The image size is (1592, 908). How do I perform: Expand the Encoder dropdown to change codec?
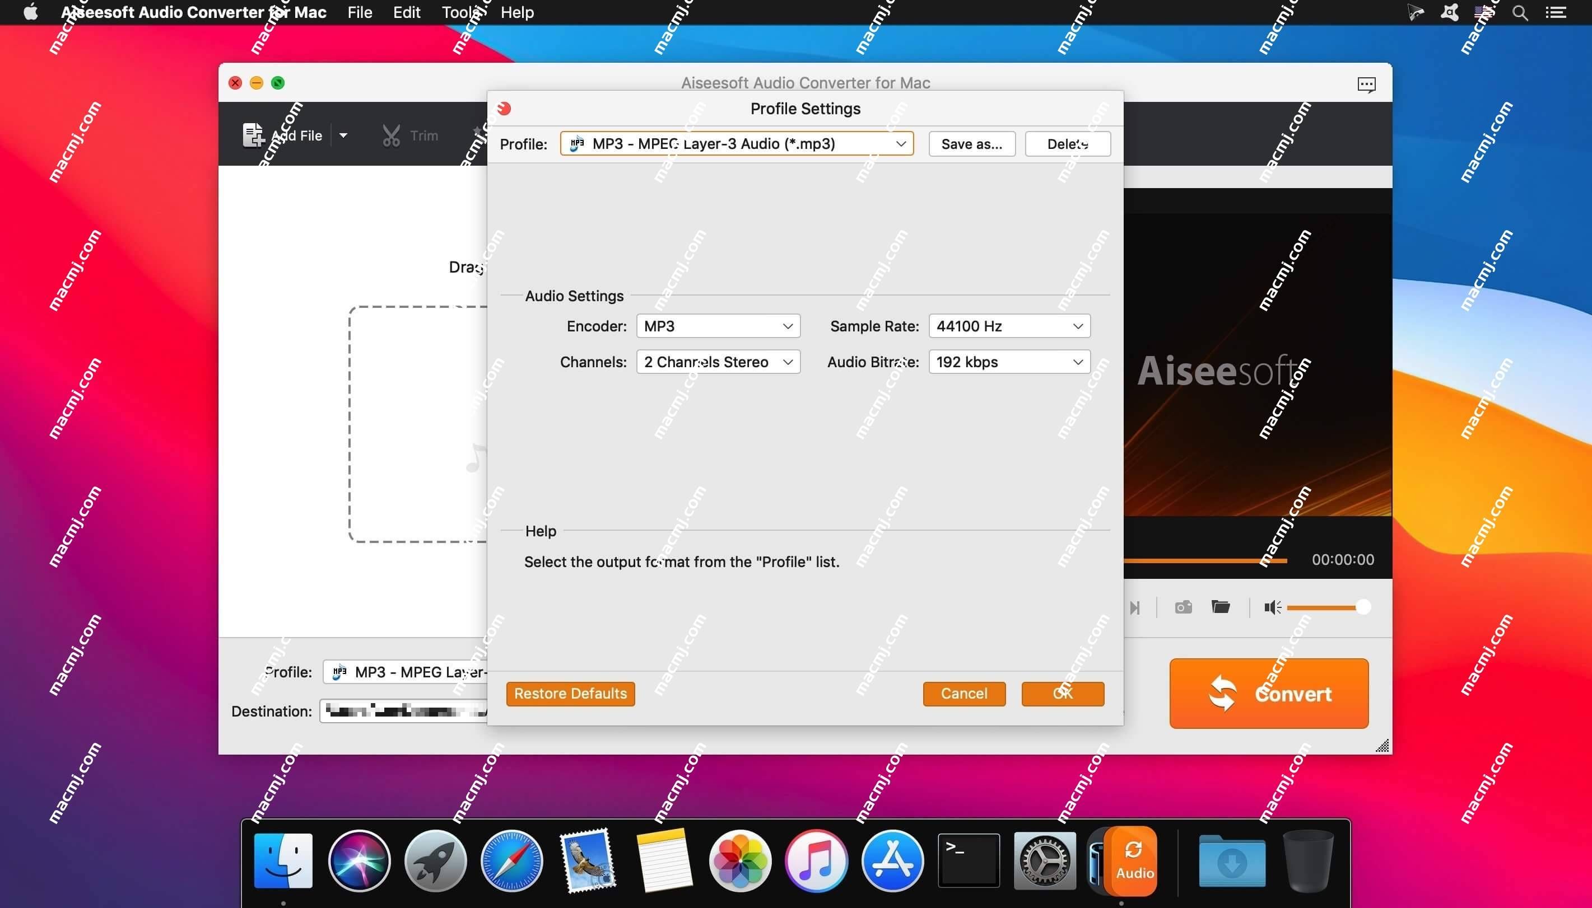tap(717, 326)
